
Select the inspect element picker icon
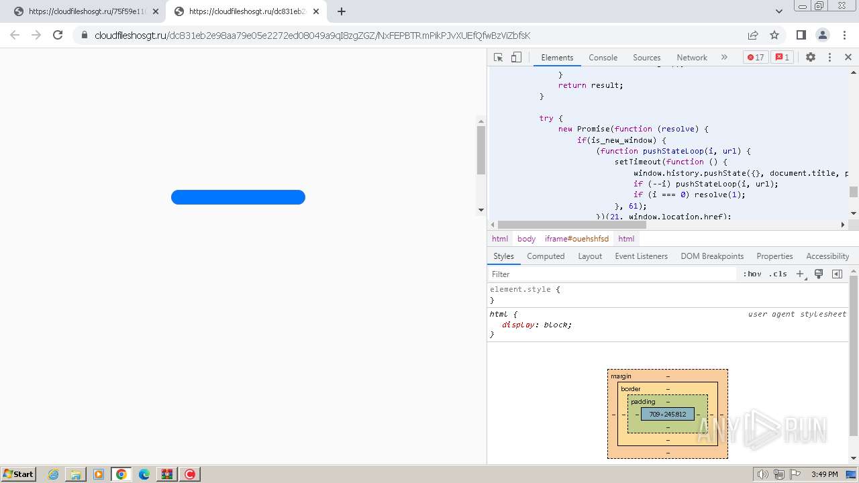coord(498,57)
